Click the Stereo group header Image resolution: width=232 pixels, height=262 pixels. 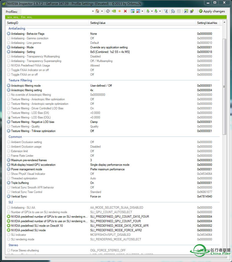(x=13, y=245)
